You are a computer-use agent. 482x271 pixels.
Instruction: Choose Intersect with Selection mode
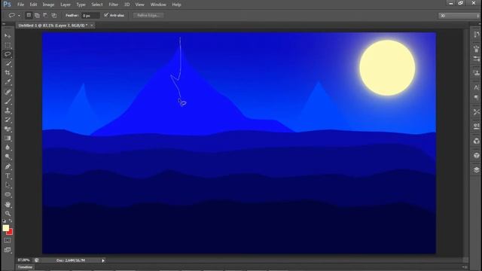pos(53,15)
